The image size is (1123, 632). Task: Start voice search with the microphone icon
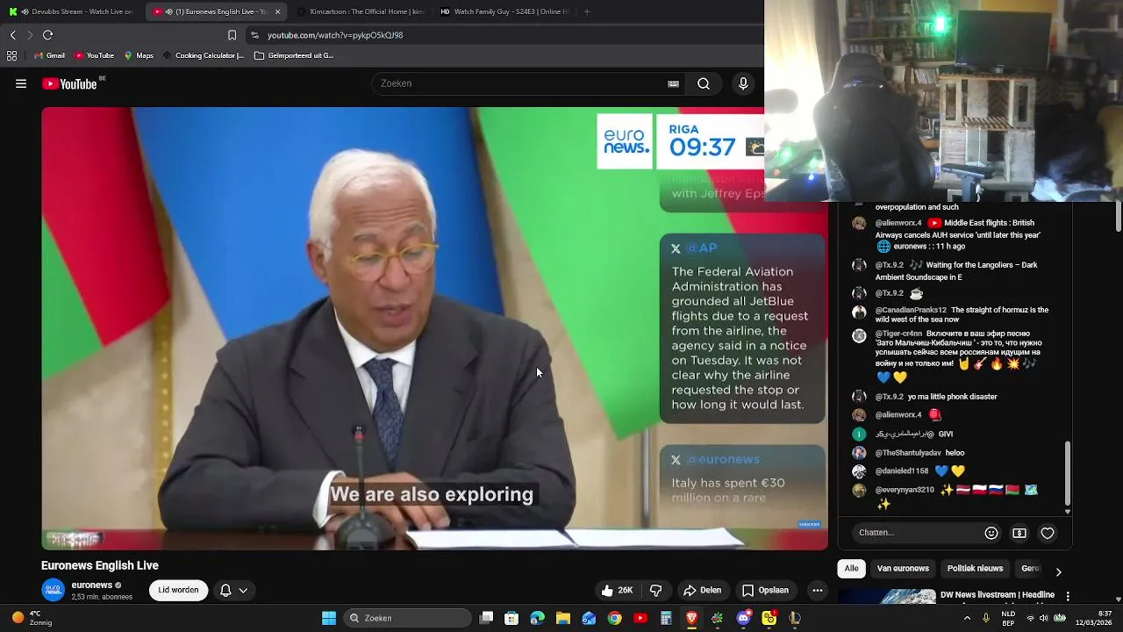(x=743, y=83)
